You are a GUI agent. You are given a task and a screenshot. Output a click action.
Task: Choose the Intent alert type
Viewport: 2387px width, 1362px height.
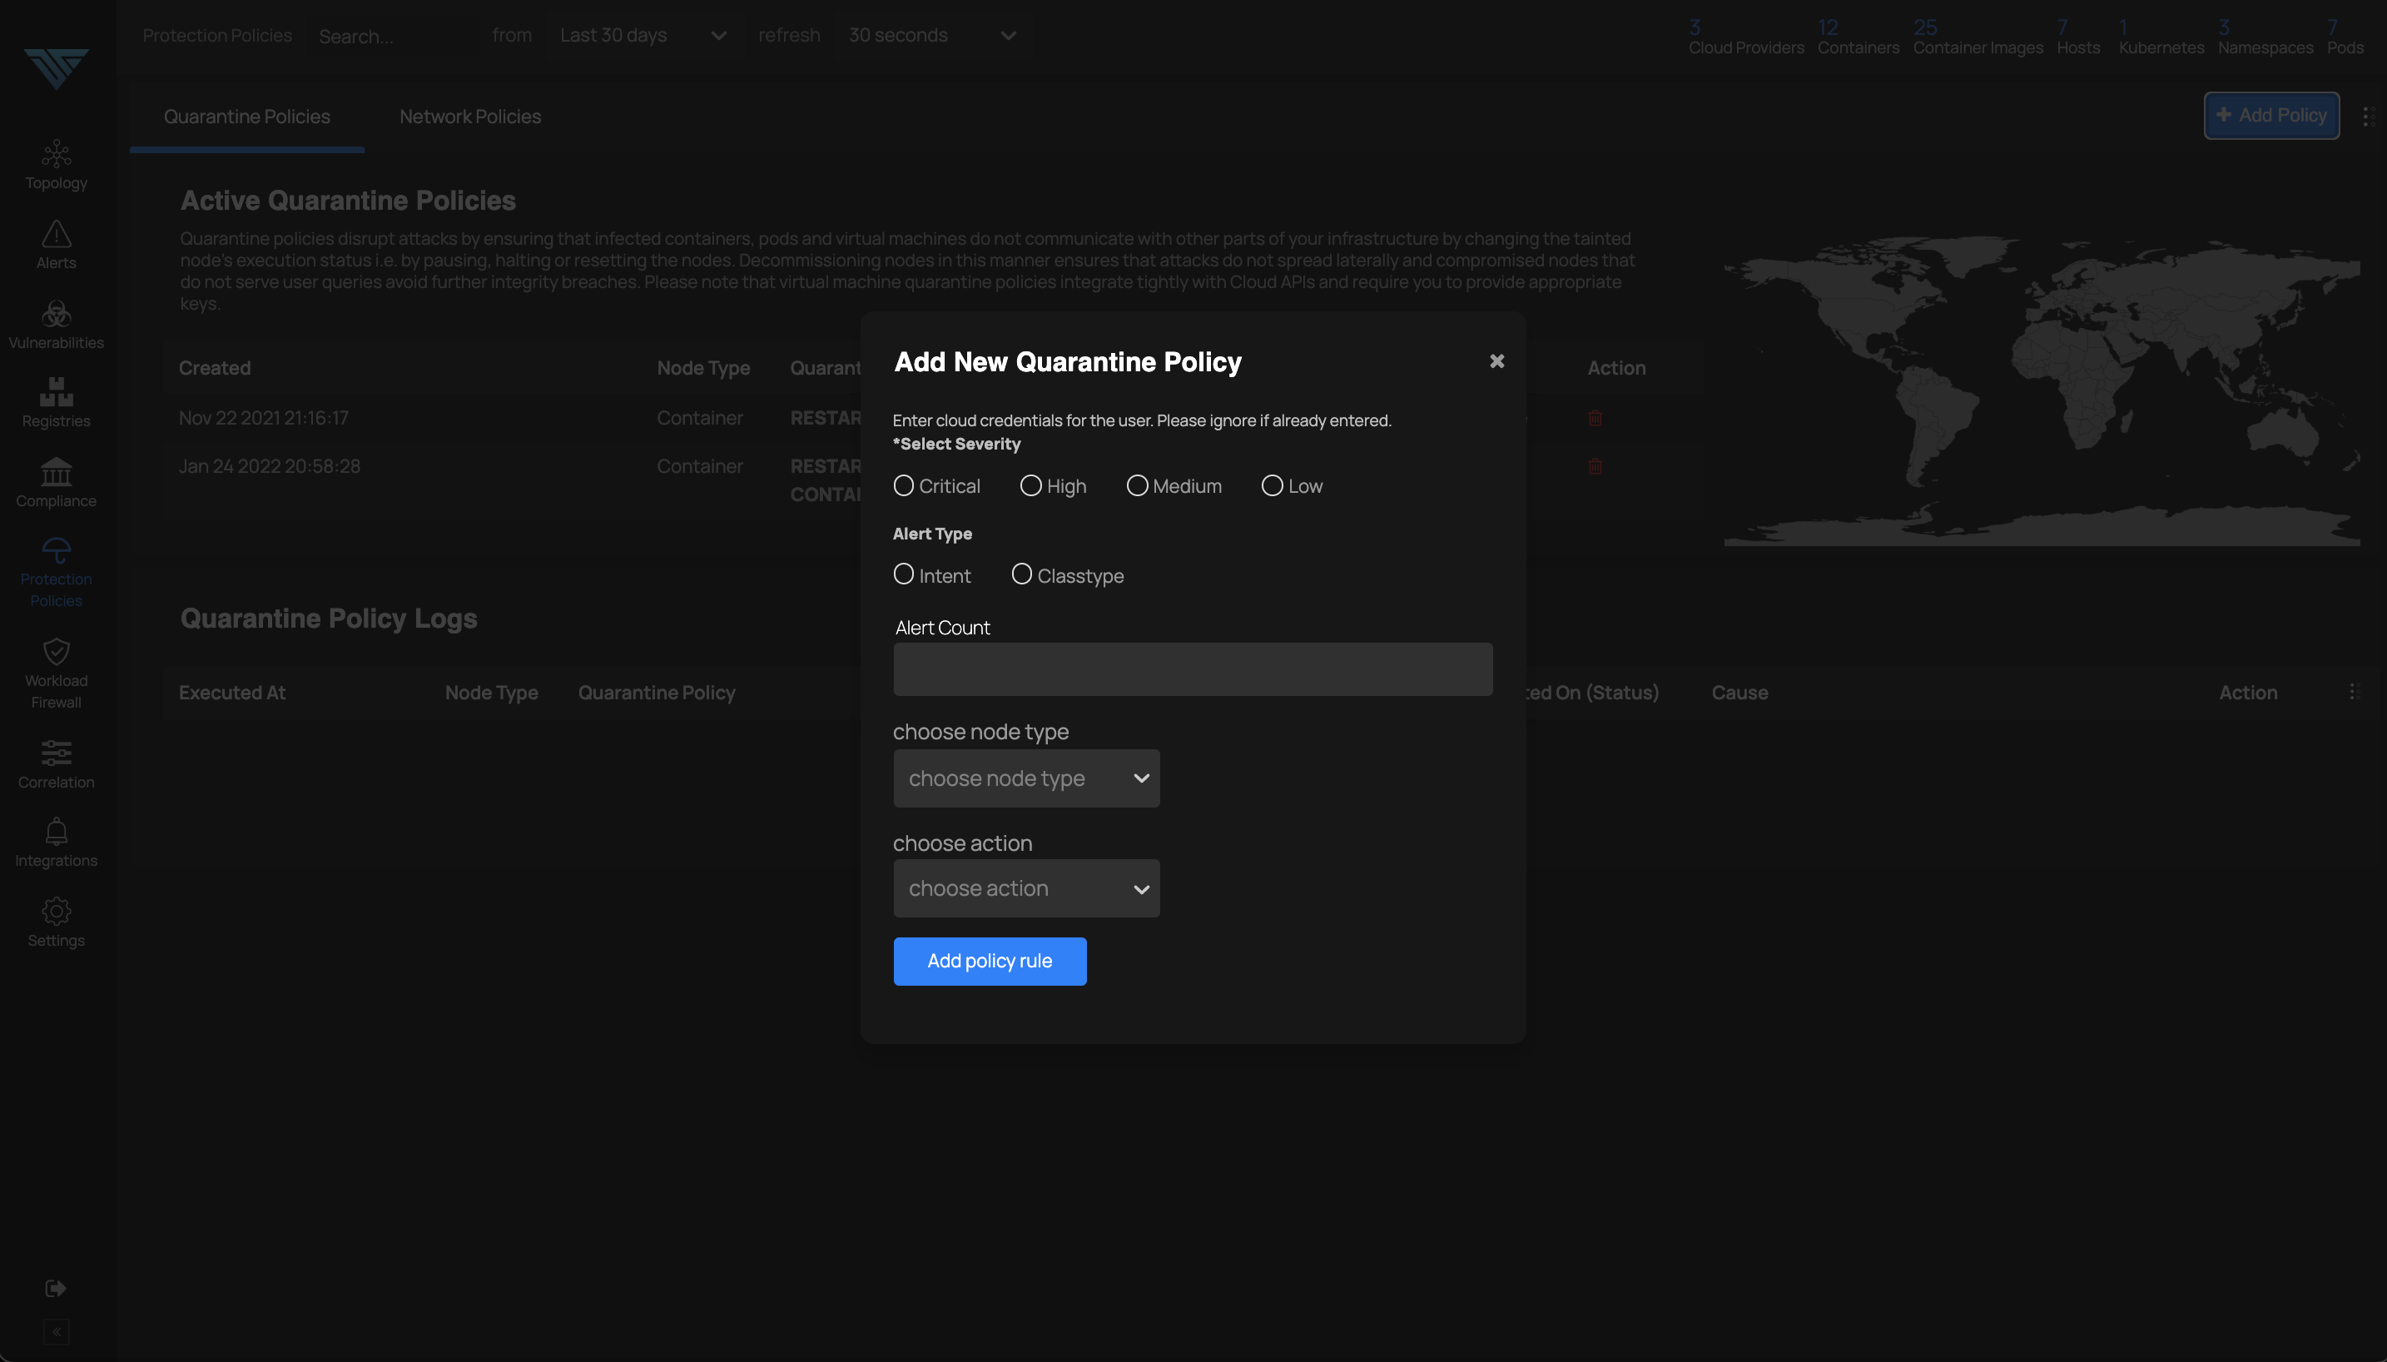[903, 574]
